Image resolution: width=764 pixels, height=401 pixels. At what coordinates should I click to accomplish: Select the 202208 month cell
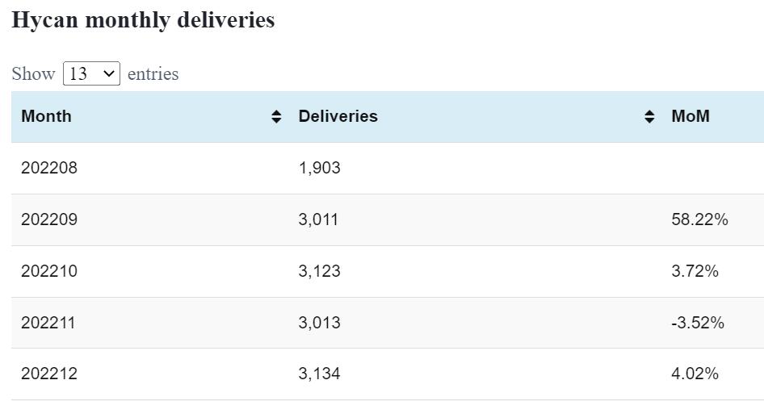pyautogui.click(x=49, y=168)
